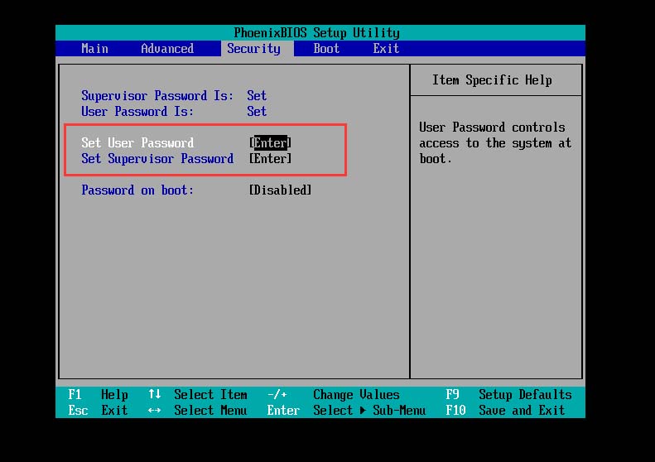Click the User Password Set status value
The width and height of the screenshot is (655, 462).
(x=257, y=112)
